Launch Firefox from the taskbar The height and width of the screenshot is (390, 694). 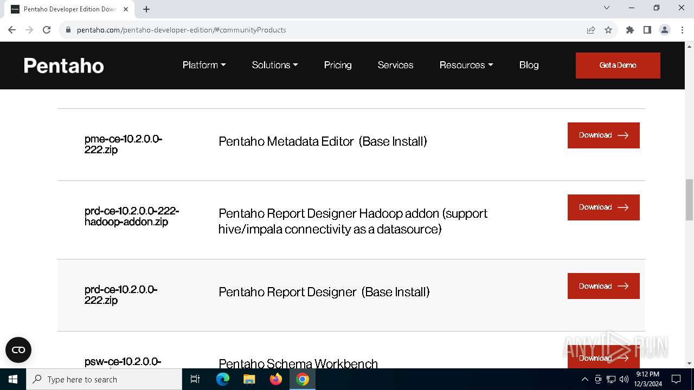(x=276, y=379)
